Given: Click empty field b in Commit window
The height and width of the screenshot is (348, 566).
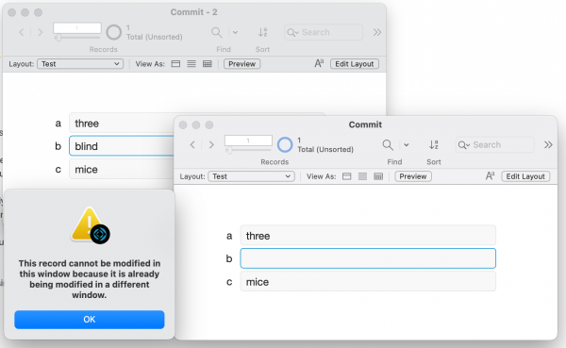Looking at the screenshot, I should 368,258.
